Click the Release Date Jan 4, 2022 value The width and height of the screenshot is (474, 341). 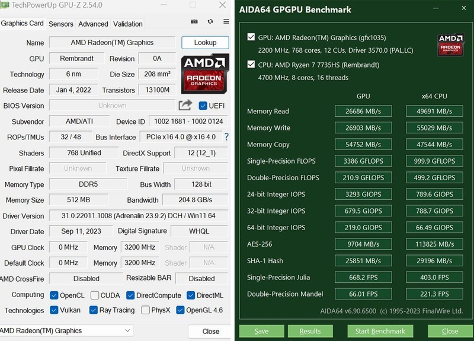73,90
